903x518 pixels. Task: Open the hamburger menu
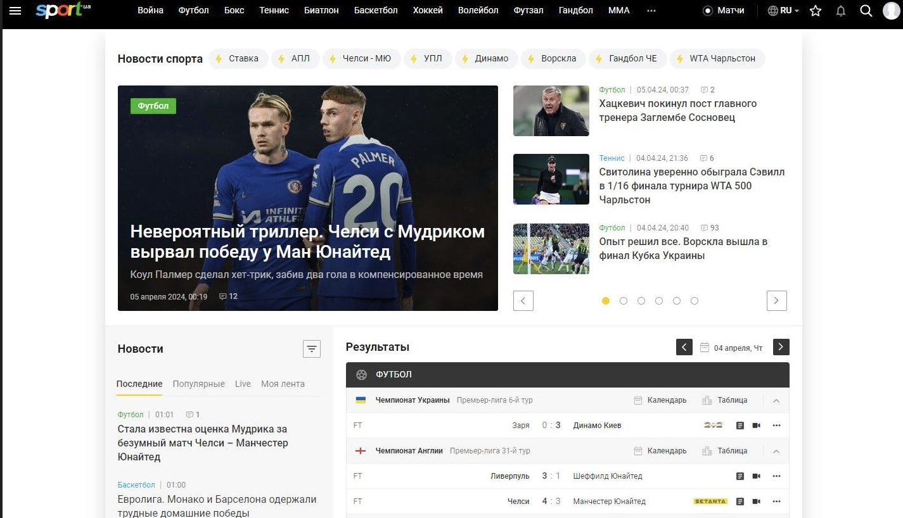coord(15,11)
